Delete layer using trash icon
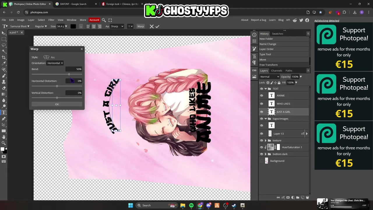The height and width of the screenshot is (210, 373). [x=307, y=197]
